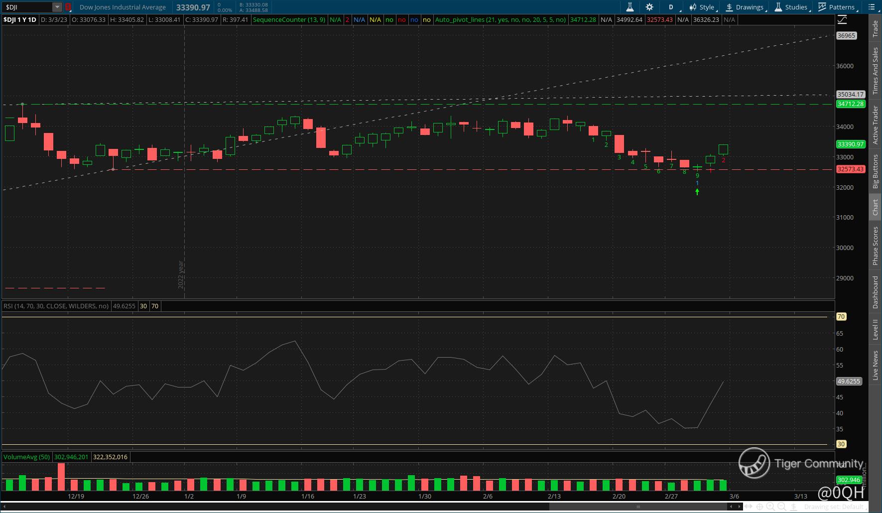Viewport: 882px width, 513px height.
Task: Switch to the Times And Sales tab
Action: 875,71
